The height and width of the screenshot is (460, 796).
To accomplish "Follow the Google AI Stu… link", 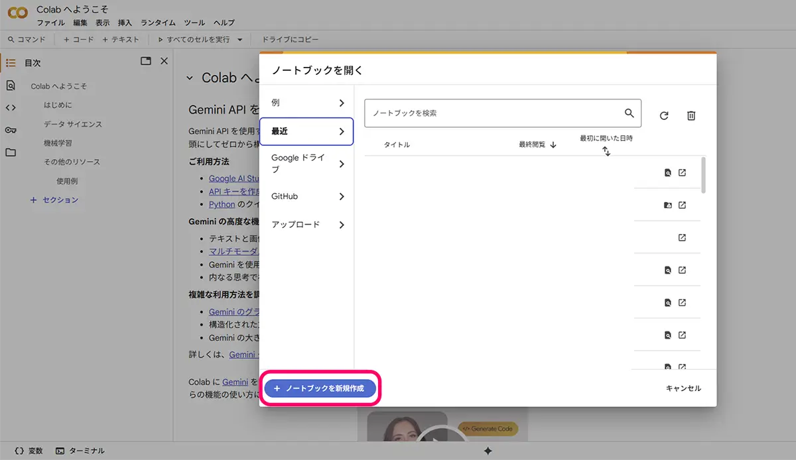I will 233,178.
